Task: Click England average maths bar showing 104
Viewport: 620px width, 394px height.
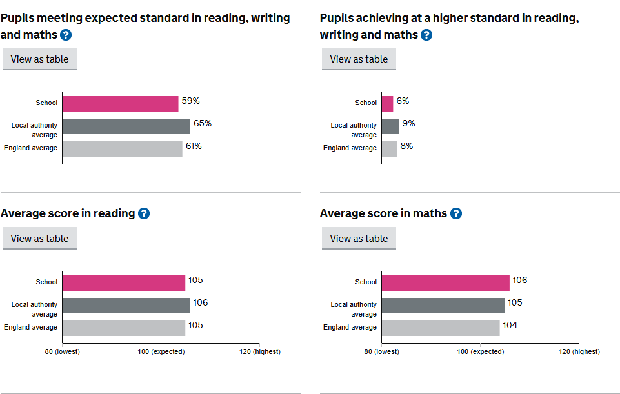Action: (441, 328)
